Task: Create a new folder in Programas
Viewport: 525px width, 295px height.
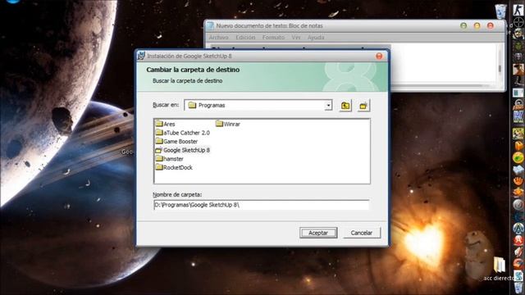Action: [x=363, y=106]
